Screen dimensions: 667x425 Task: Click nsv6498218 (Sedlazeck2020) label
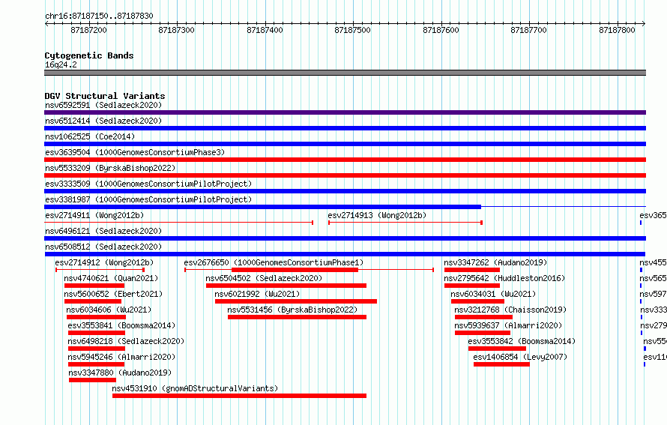(126, 341)
